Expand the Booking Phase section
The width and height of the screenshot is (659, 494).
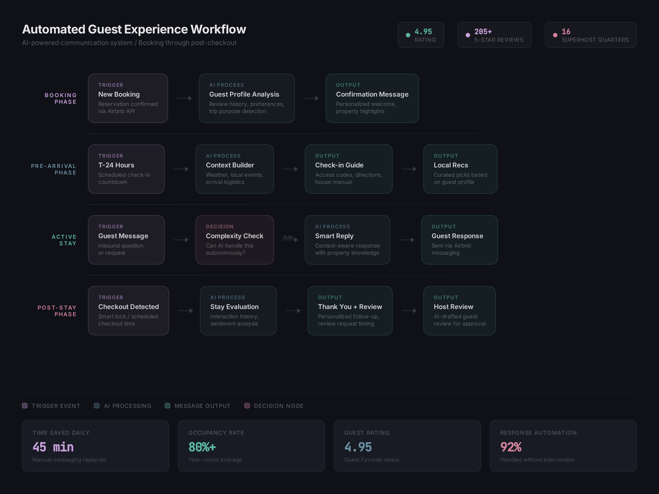[x=60, y=98]
